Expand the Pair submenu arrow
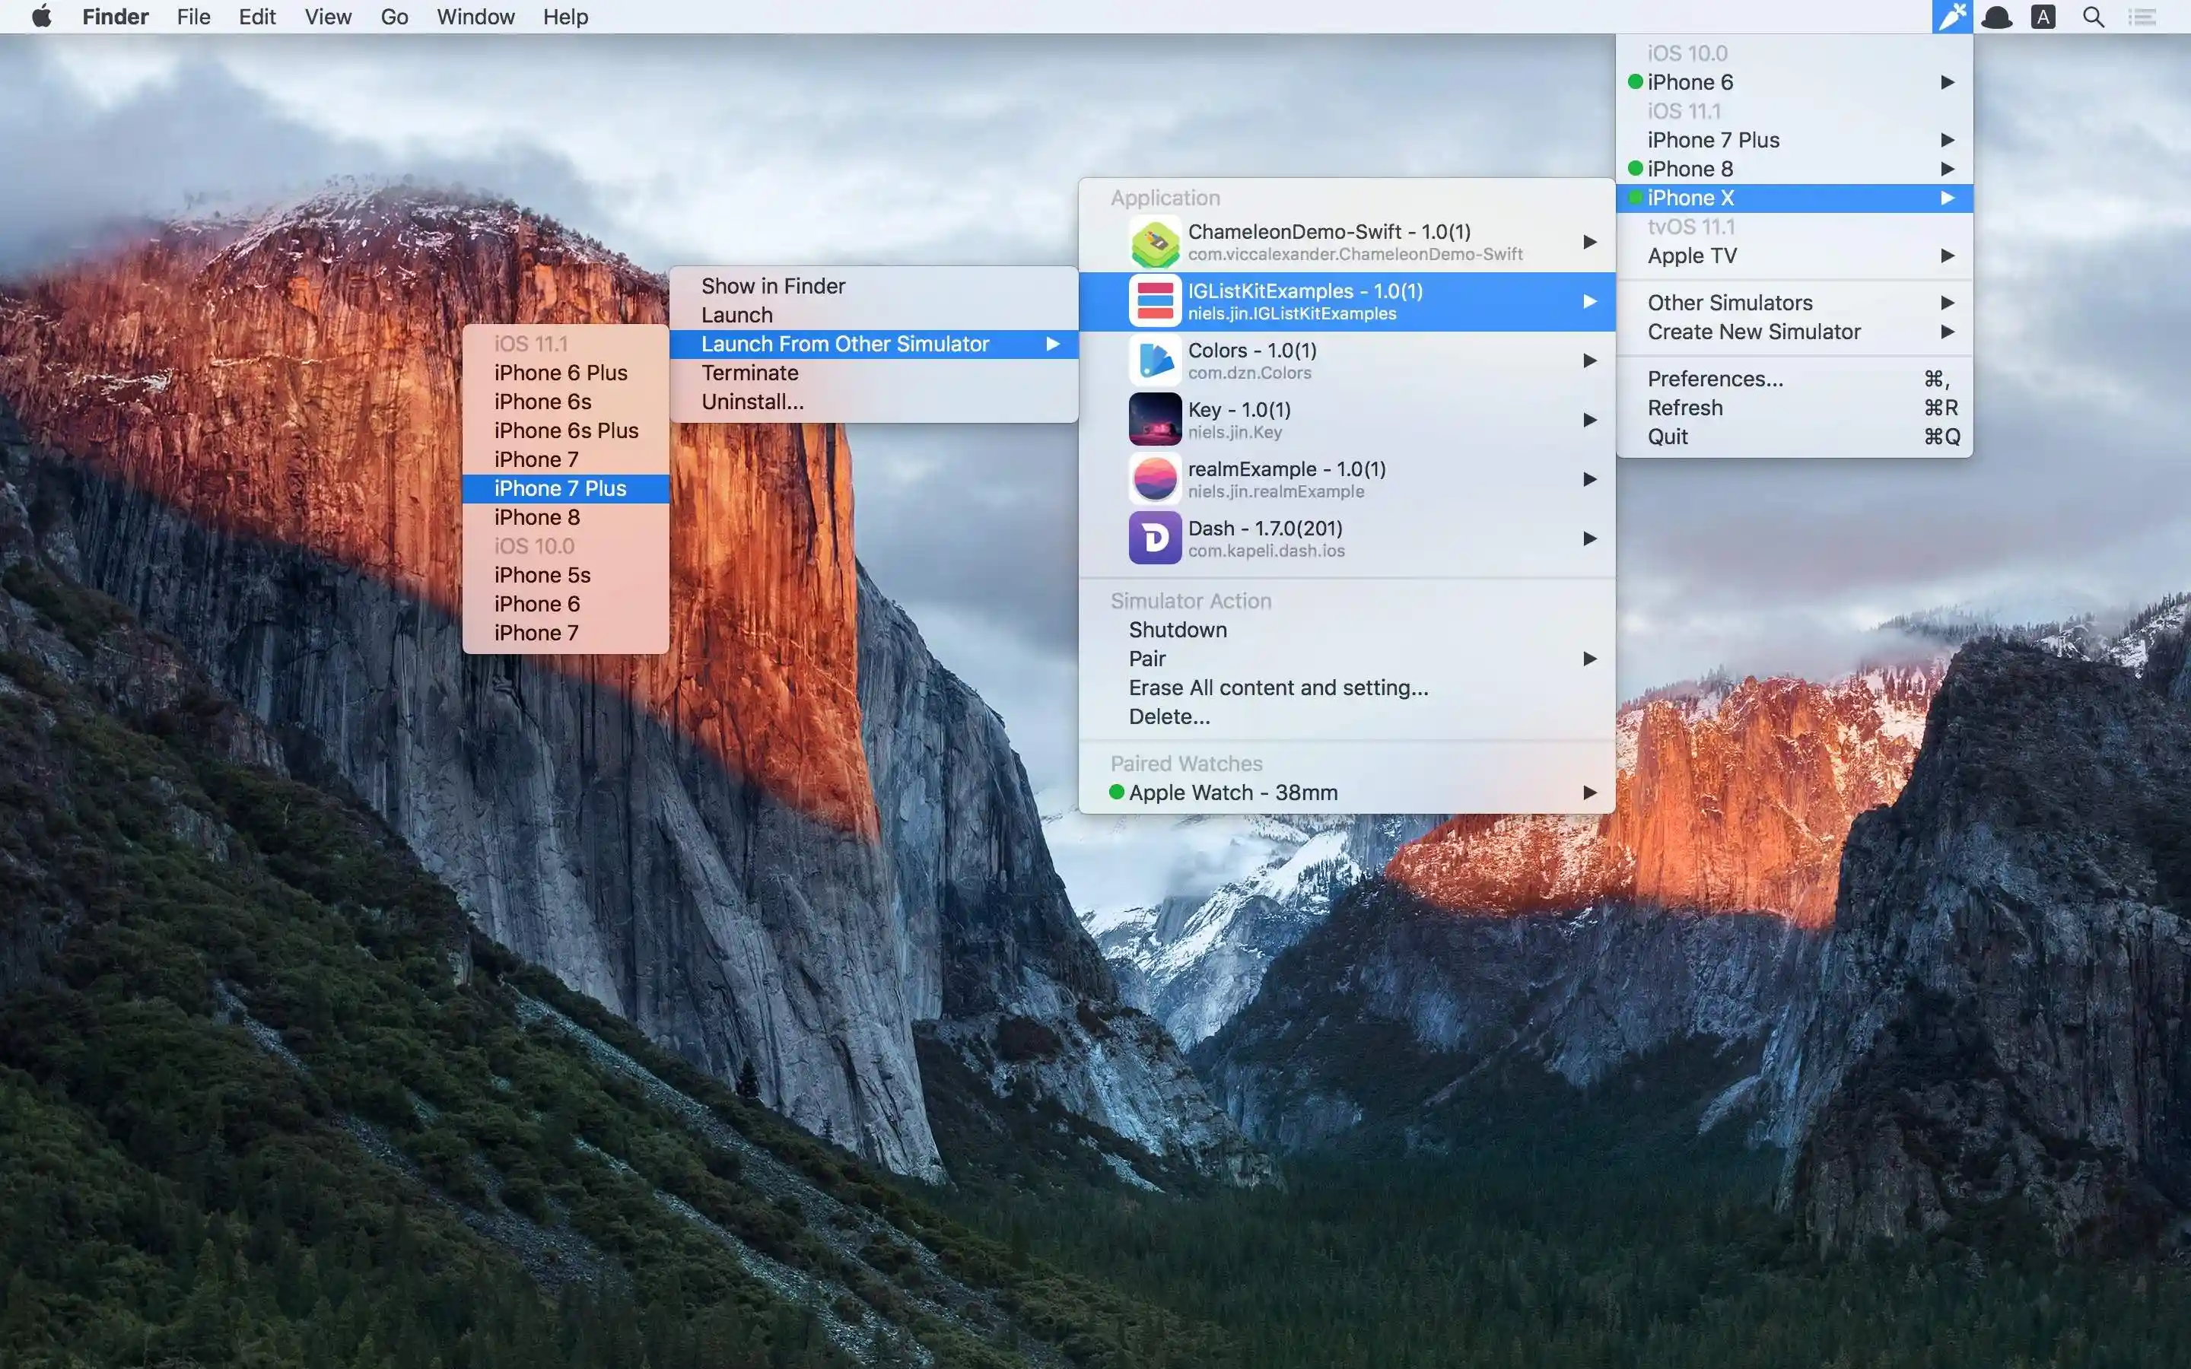 [x=1591, y=658]
